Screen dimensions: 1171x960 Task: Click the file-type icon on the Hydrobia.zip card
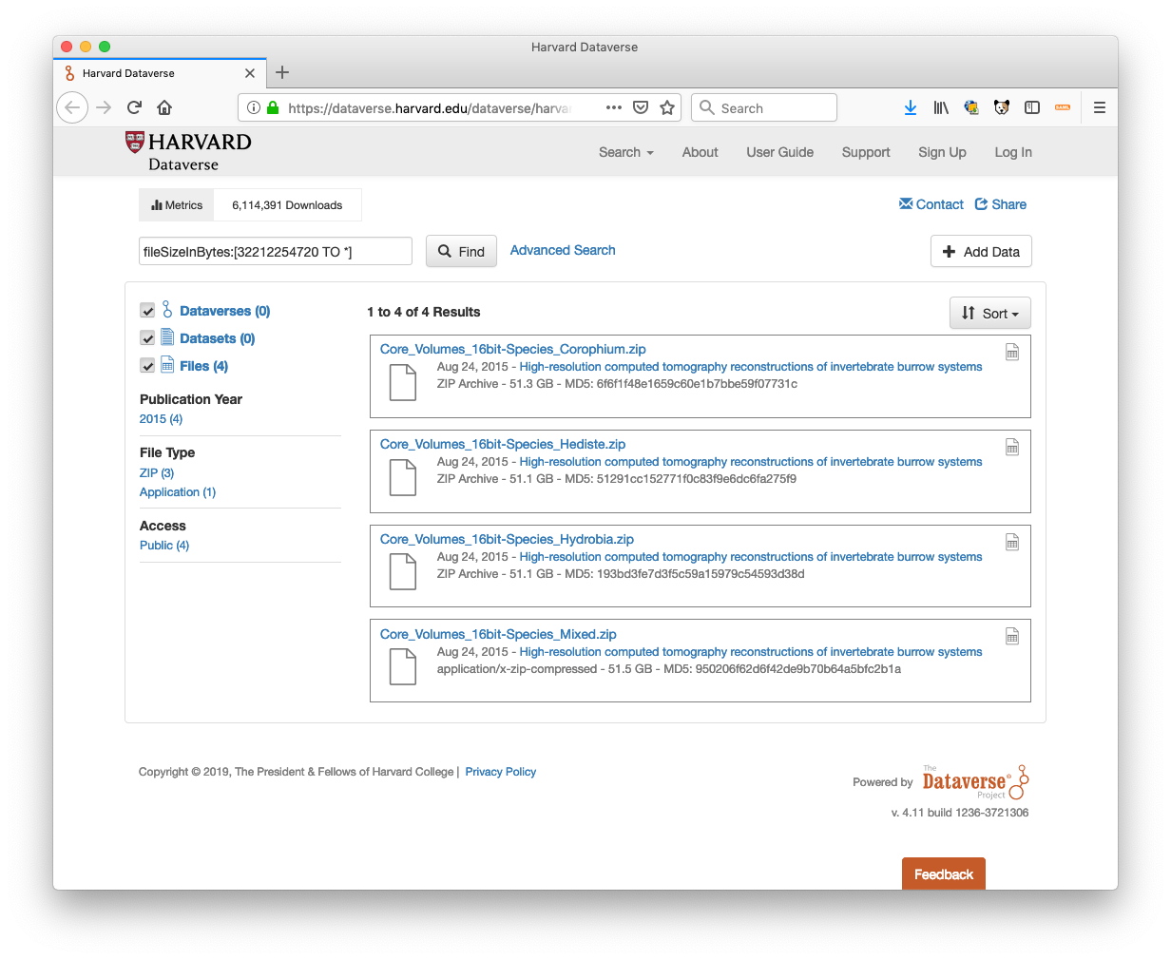(1012, 542)
